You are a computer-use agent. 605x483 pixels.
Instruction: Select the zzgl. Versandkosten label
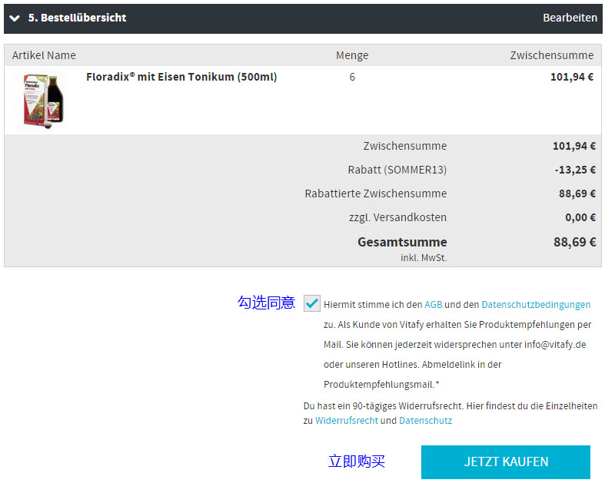click(x=397, y=218)
